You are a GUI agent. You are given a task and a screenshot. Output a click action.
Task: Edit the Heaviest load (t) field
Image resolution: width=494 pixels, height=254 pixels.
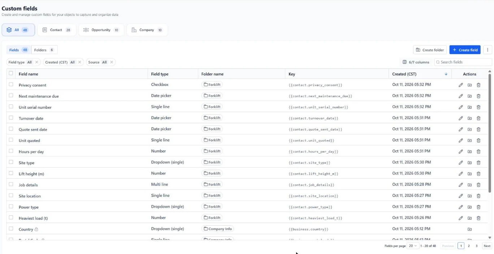point(461,218)
